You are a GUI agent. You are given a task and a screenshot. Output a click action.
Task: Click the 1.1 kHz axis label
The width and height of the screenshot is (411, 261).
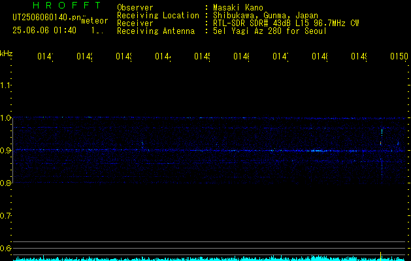tap(5, 85)
